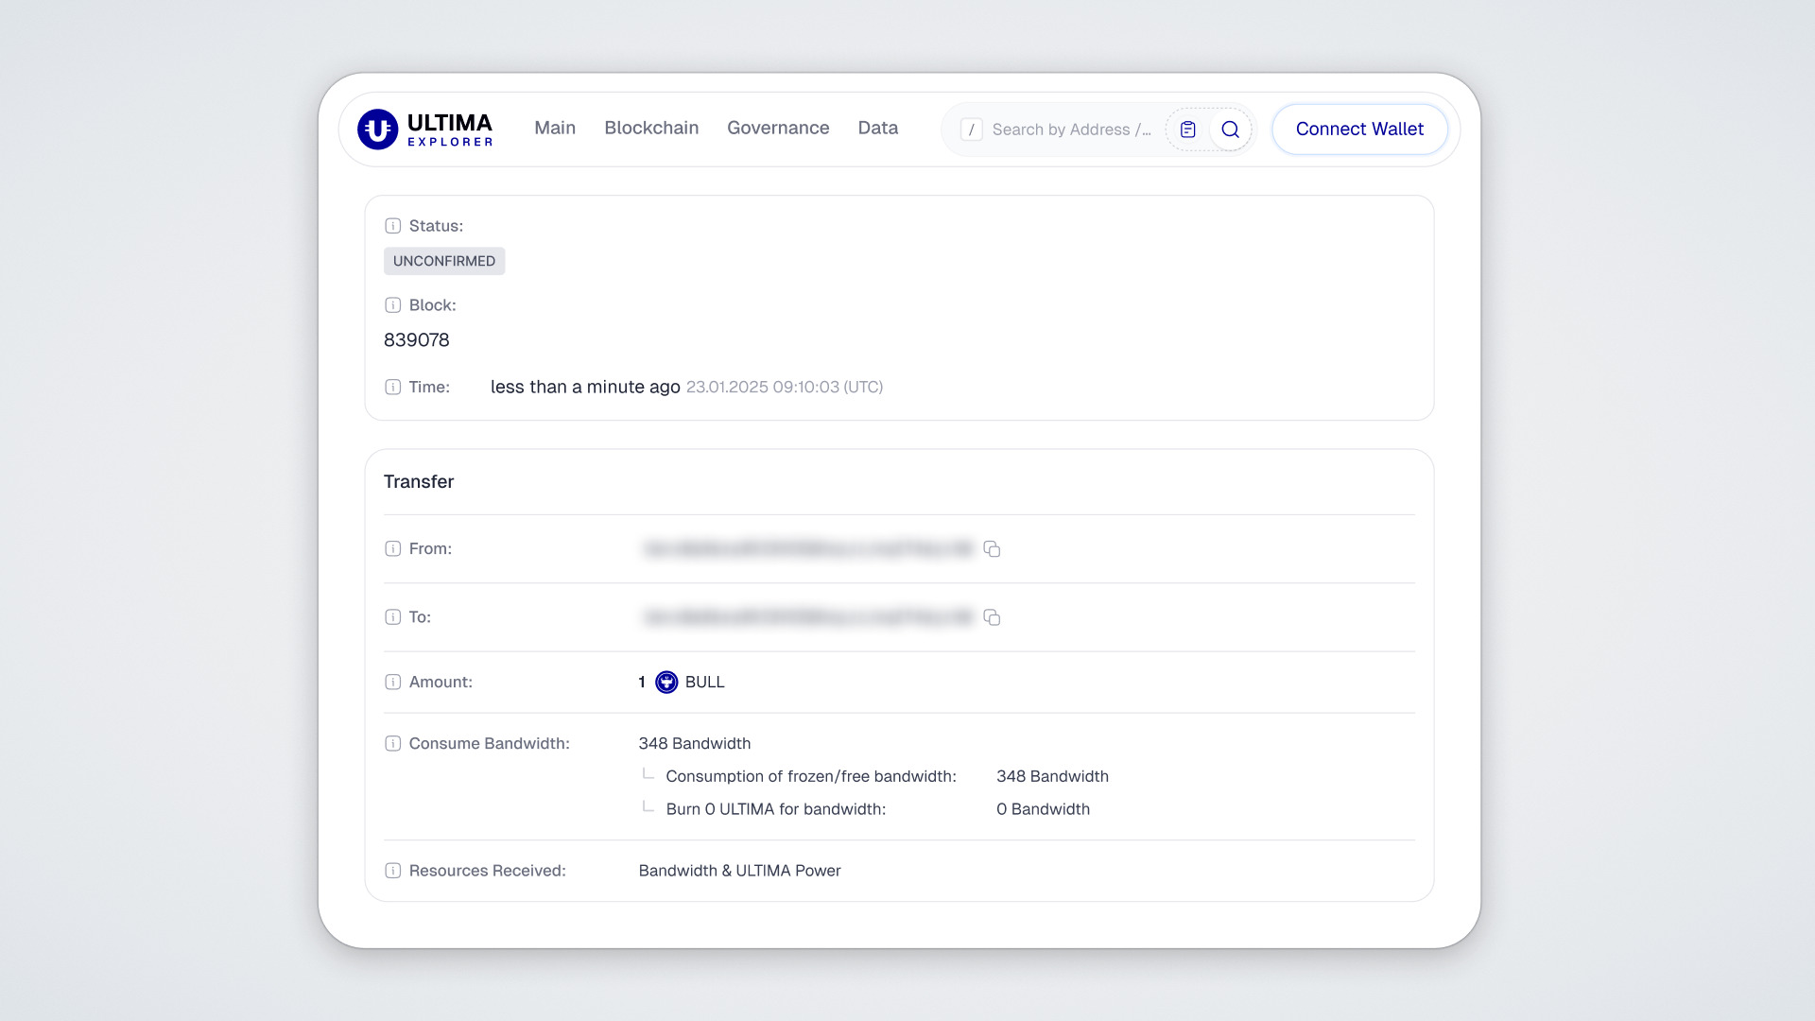The image size is (1815, 1021).
Task: Click info icon next to Status
Action: (x=393, y=226)
